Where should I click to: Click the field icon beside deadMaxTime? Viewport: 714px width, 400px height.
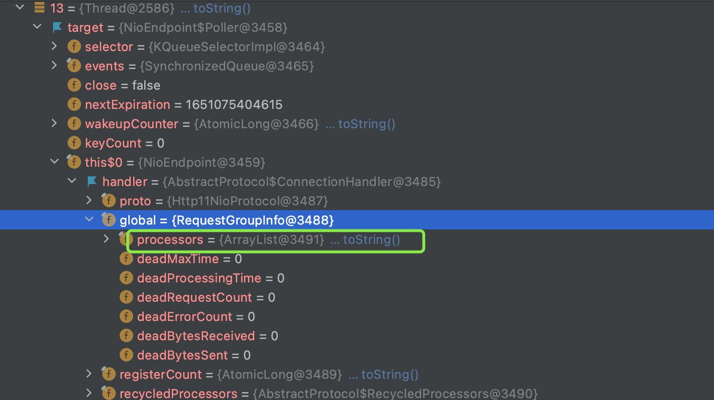click(x=126, y=259)
